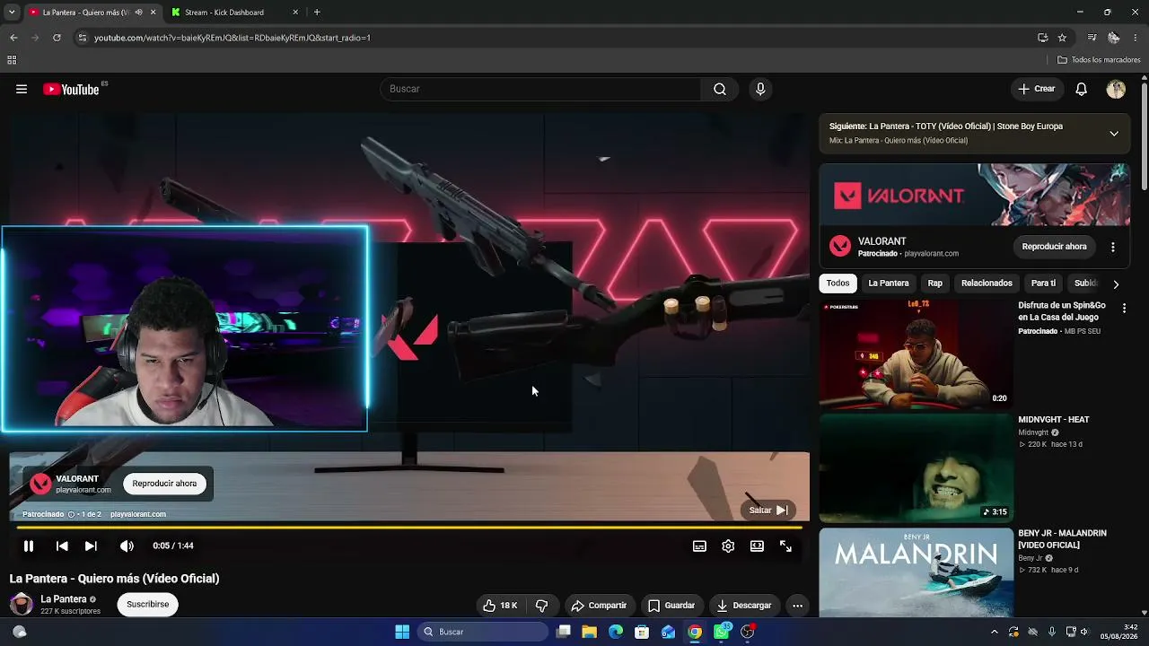Image resolution: width=1149 pixels, height=646 pixels.
Task: Save the video with Guardar
Action: 671,606
